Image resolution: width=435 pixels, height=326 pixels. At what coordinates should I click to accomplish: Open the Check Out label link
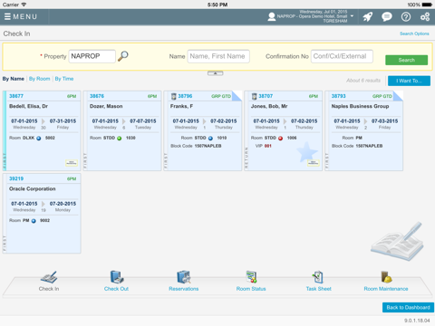116,289
